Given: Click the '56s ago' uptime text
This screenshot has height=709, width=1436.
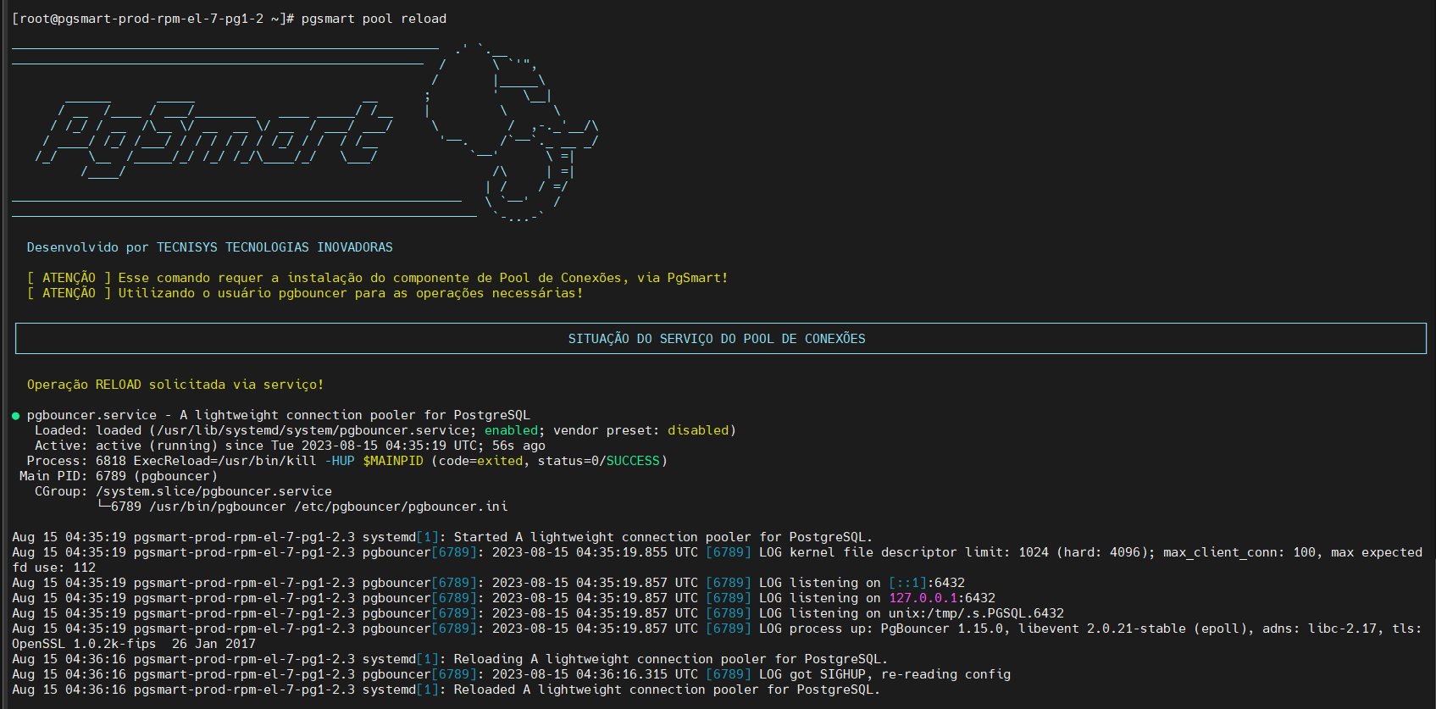Looking at the screenshot, I should coord(518,446).
